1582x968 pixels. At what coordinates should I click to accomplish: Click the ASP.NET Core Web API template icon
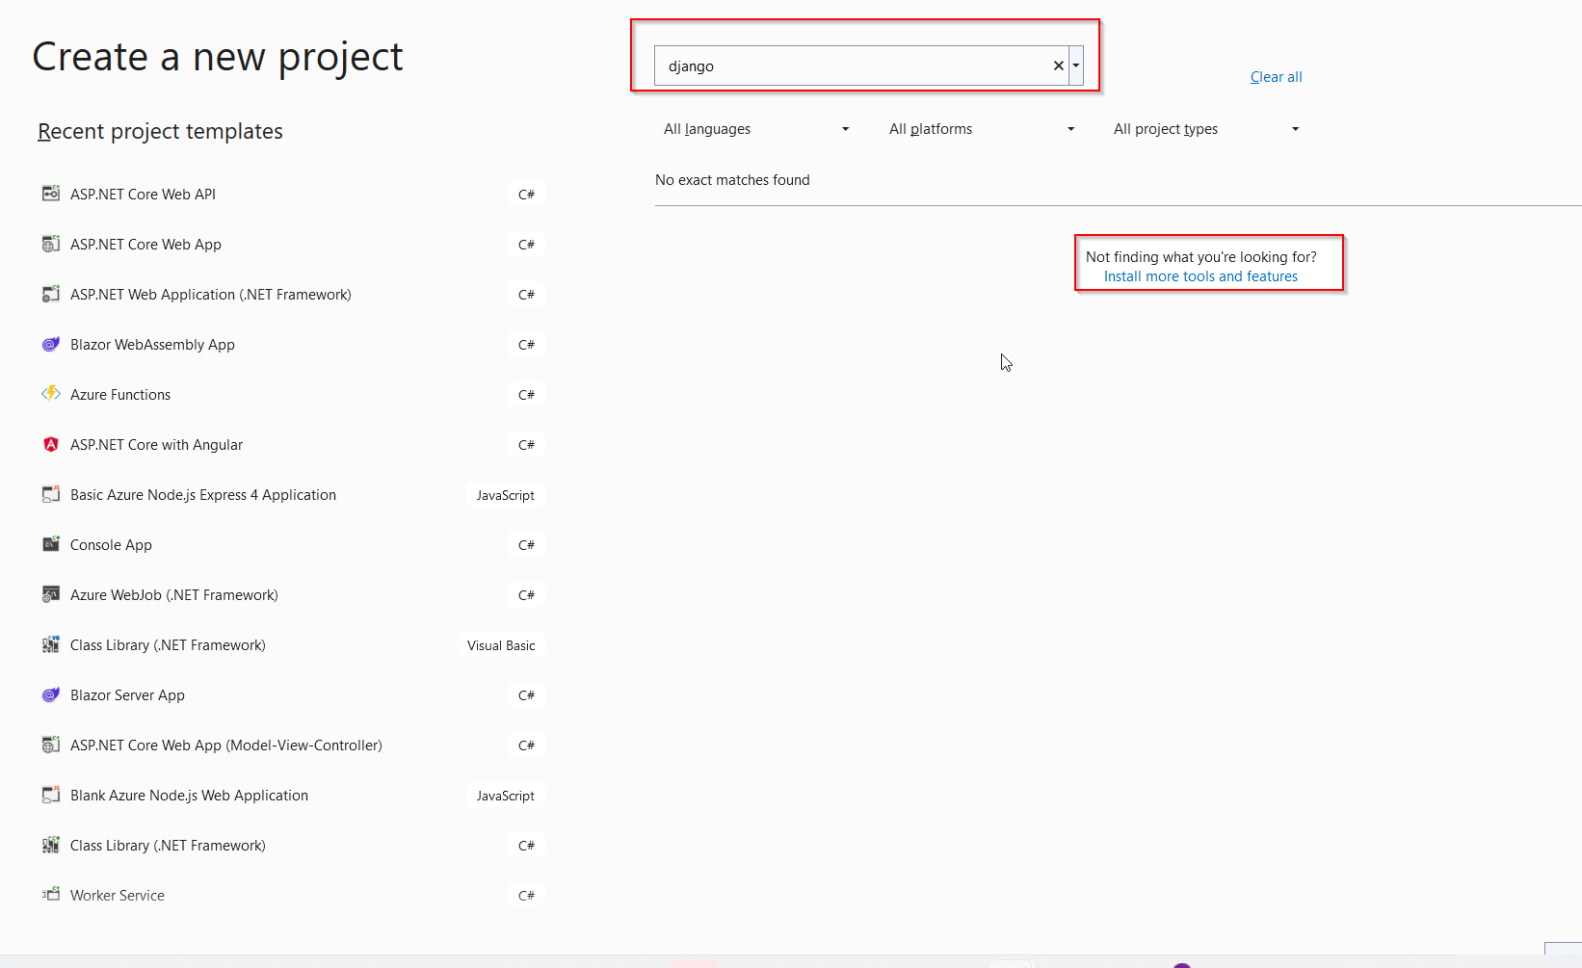point(51,194)
